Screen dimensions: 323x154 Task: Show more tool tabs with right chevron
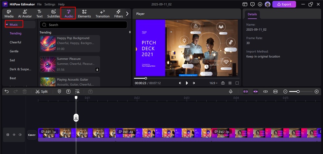(127, 14)
